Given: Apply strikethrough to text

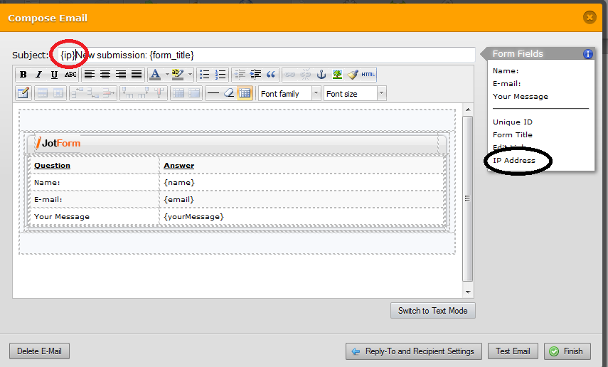Looking at the screenshot, I should 70,75.
